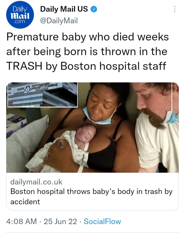Open the article preview photo
Screen dimensions: 185x238
(x=92, y=127)
